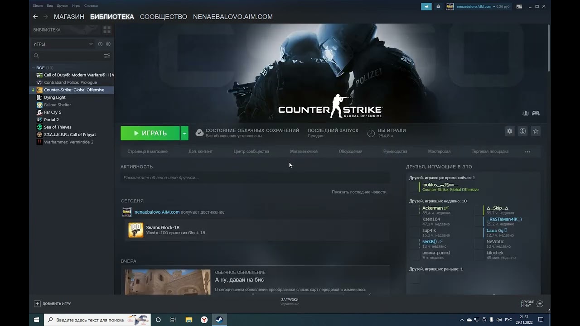Switch to СООБЩЕСТВО tab
The image size is (580, 326).
[x=163, y=17]
